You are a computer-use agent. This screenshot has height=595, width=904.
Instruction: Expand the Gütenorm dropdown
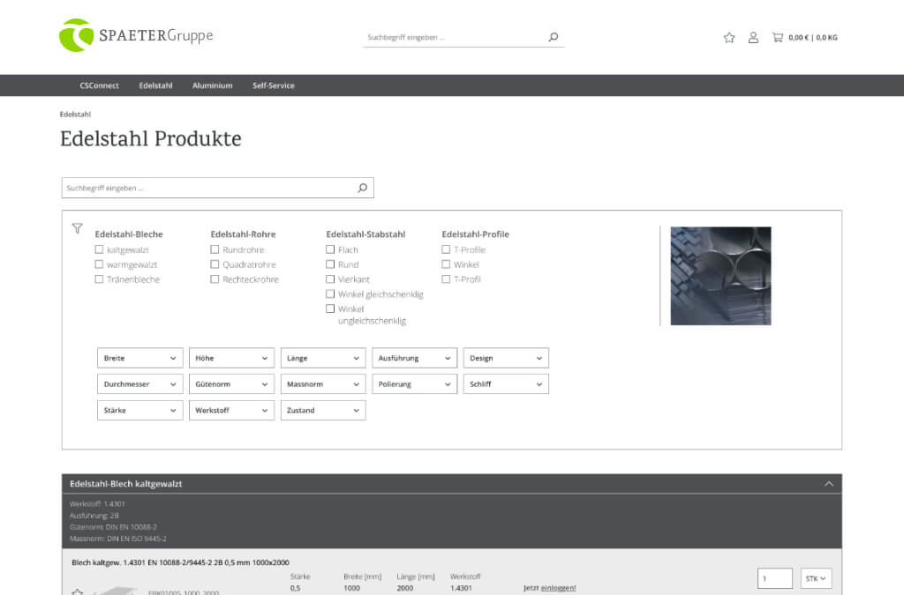pyautogui.click(x=232, y=383)
